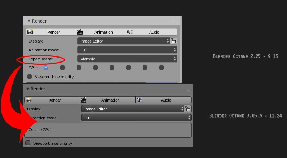Click the Octane GPUs box
Viewport: 287px width, 158px height.
click(x=108, y=130)
